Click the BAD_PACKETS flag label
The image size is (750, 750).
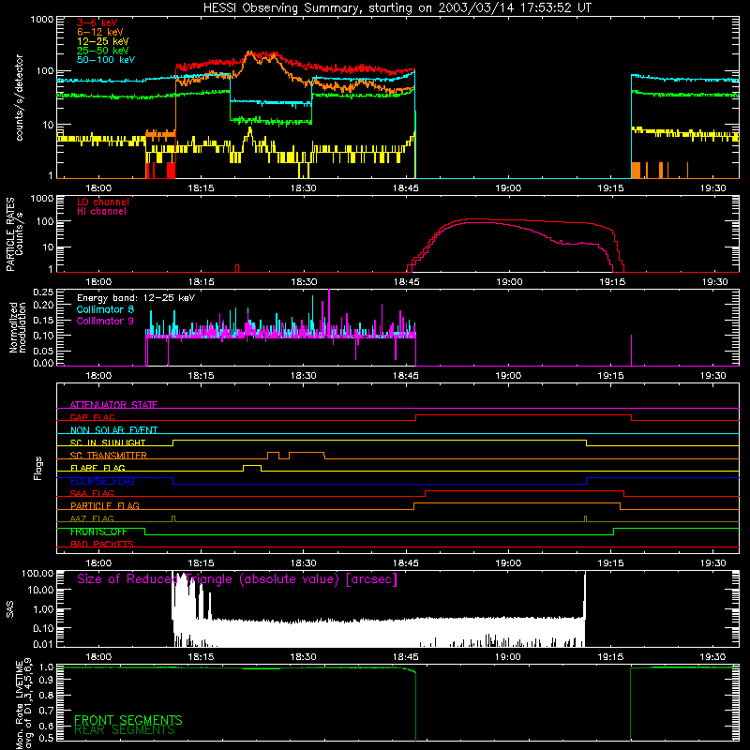[101, 544]
